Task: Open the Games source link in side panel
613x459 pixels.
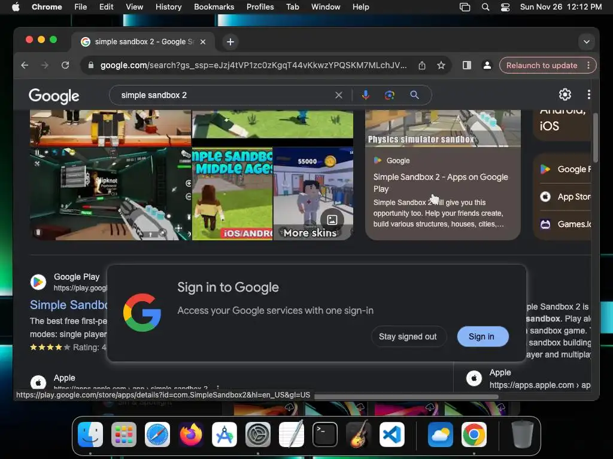Action: [x=566, y=225]
